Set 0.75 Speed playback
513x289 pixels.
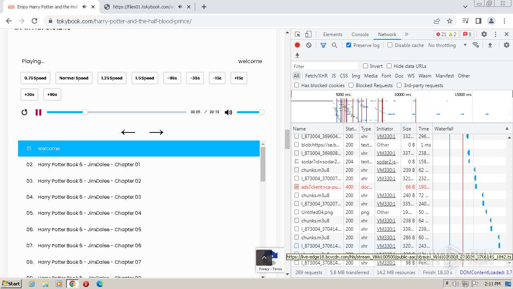35,78
